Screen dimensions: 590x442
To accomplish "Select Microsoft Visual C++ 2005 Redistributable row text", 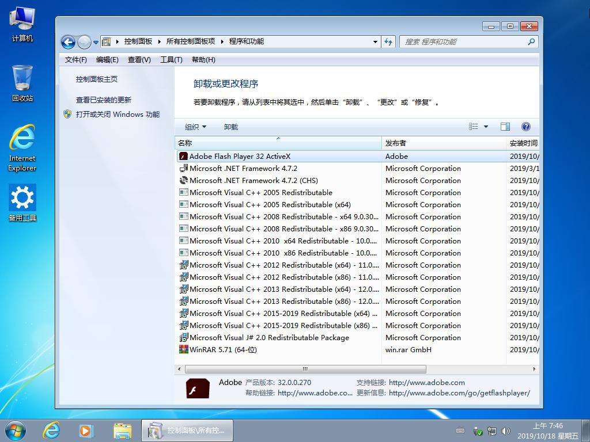I will click(261, 192).
